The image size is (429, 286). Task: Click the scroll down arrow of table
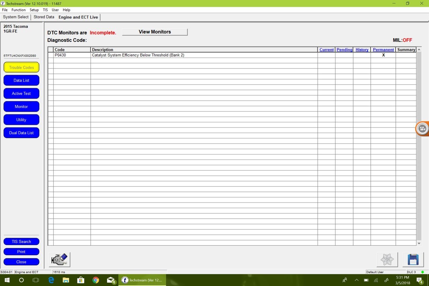pyautogui.click(x=419, y=243)
